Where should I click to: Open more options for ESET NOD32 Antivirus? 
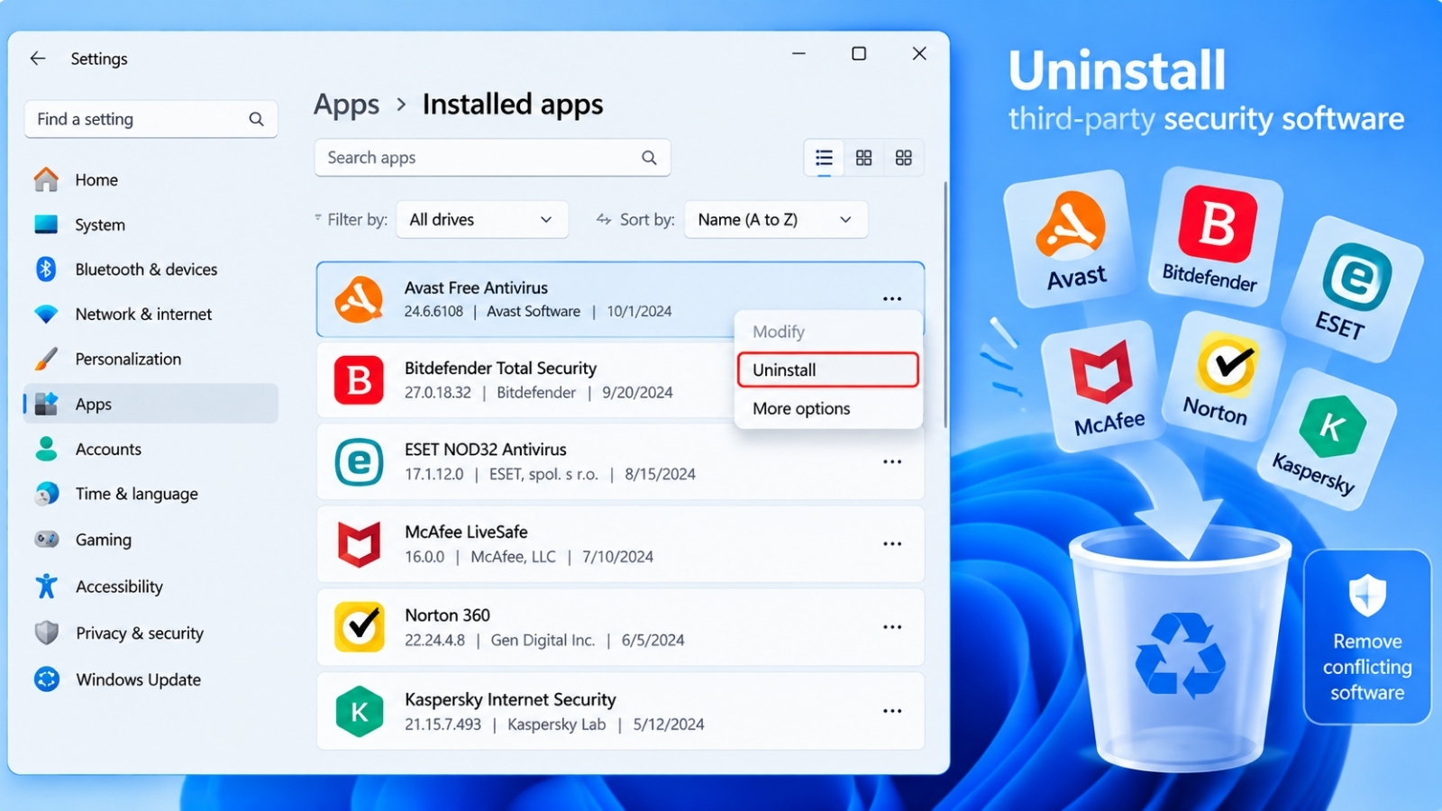892,461
